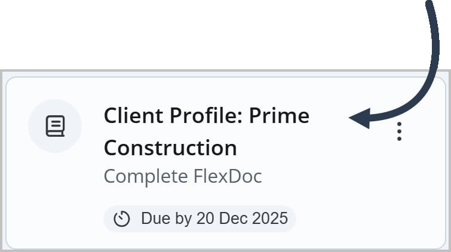This screenshot has height=252, width=451.
Task: Open the three-dot options menu on the card
Action: [x=399, y=131]
